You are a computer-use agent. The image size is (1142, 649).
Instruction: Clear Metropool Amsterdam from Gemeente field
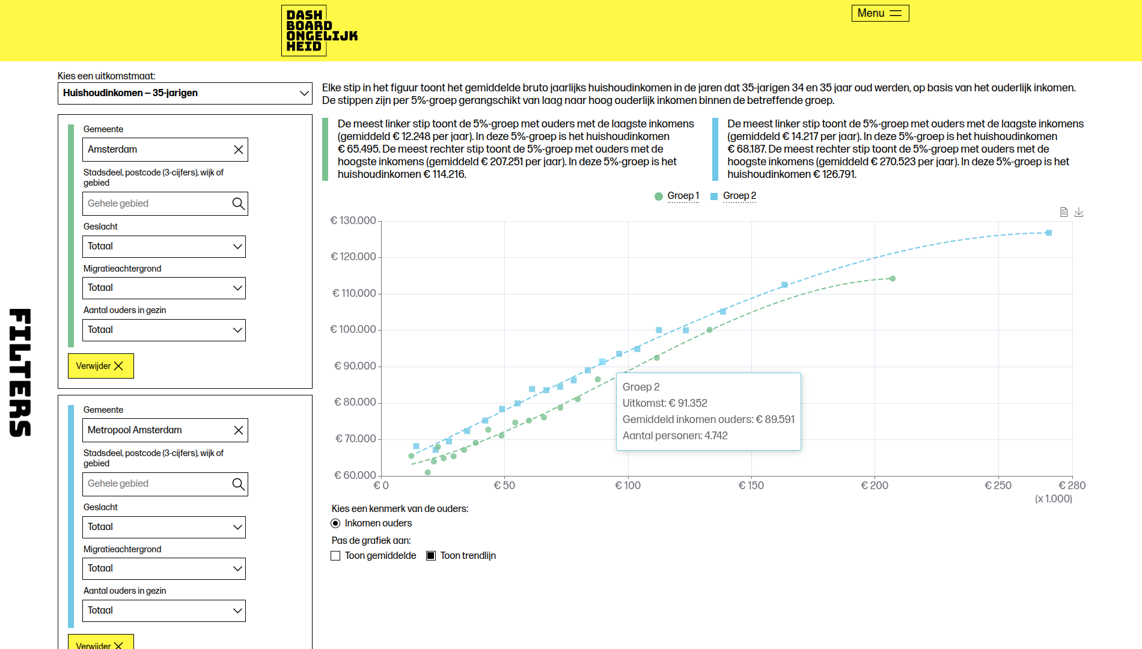(239, 430)
